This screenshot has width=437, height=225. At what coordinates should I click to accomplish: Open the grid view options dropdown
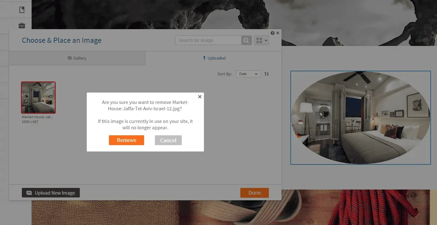pyautogui.click(x=262, y=40)
